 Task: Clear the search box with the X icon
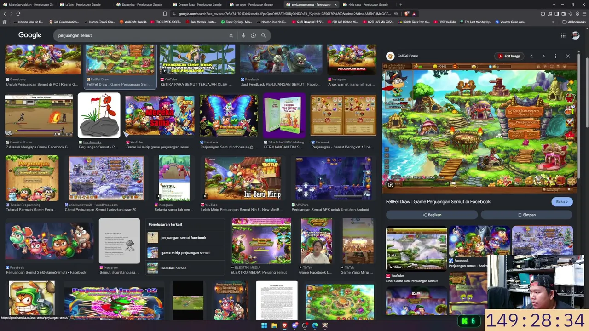[x=231, y=35]
